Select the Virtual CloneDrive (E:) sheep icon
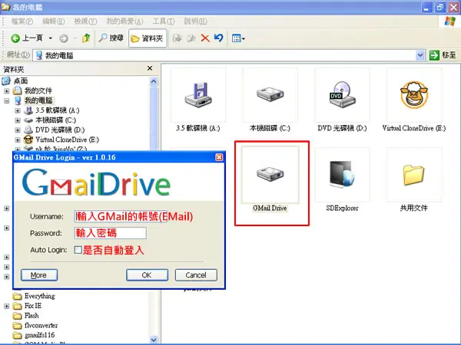The height and width of the screenshot is (345, 461). coord(414,95)
